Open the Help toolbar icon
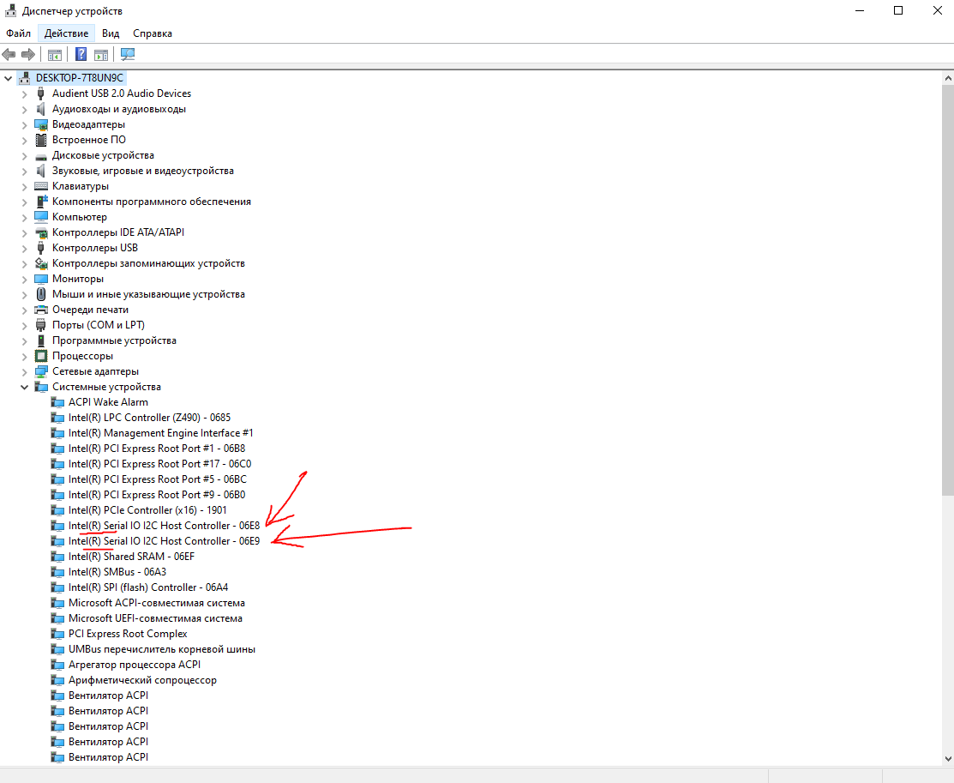 tap(81, 55)
